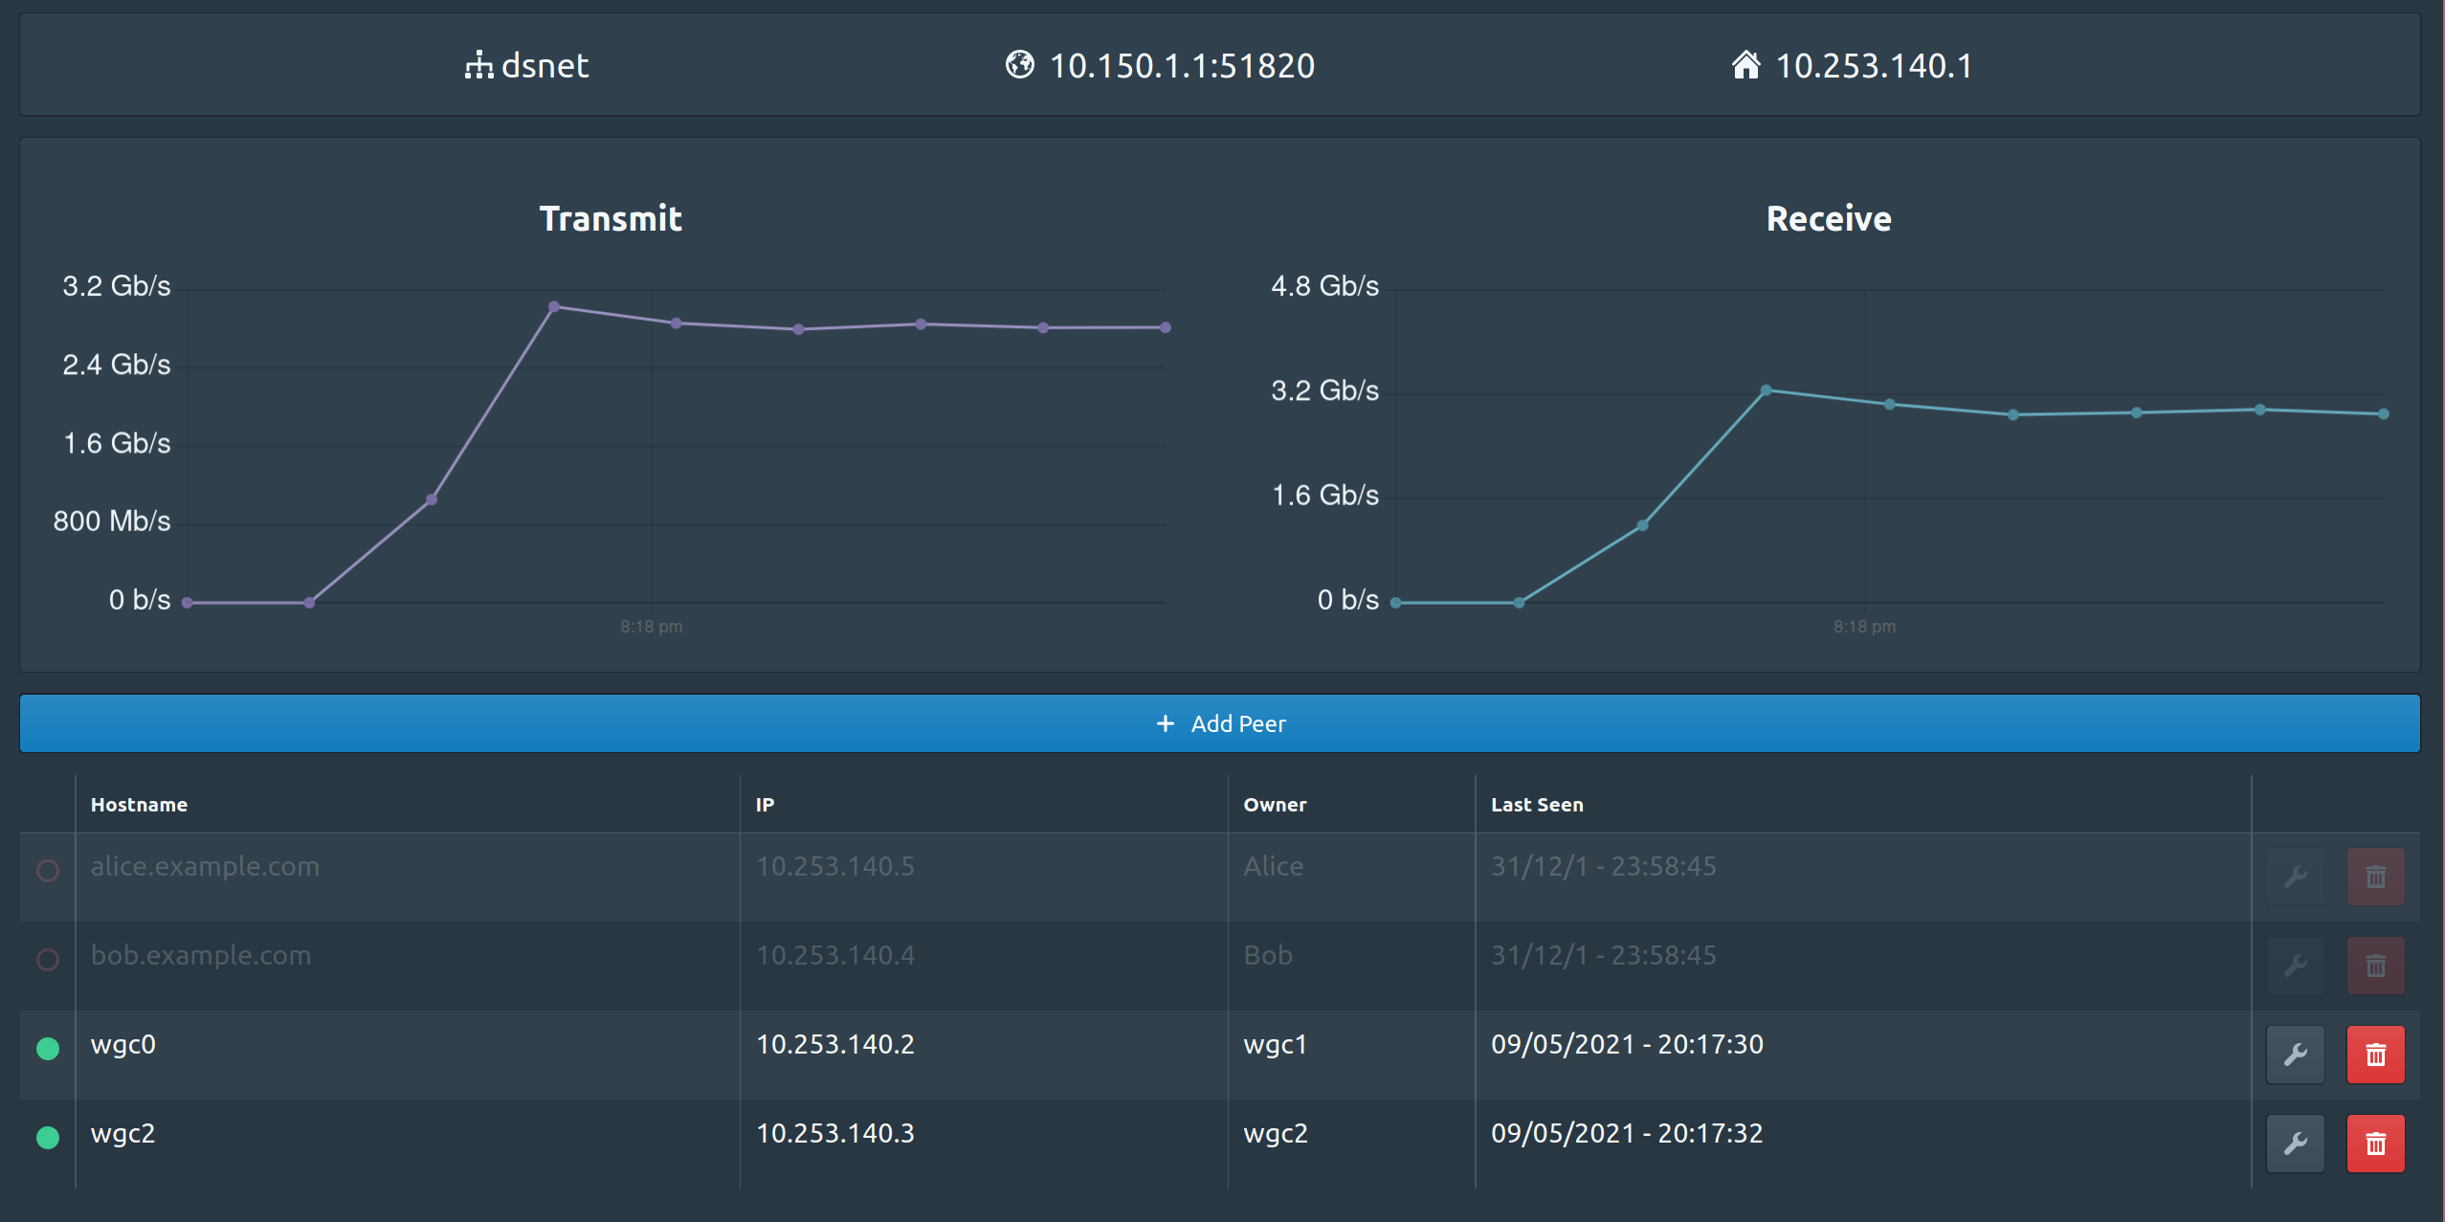The image size is (2445, 1222).
Task: Click the home icon beside 10.253.140.1
Action: [x=1746, y=64]
